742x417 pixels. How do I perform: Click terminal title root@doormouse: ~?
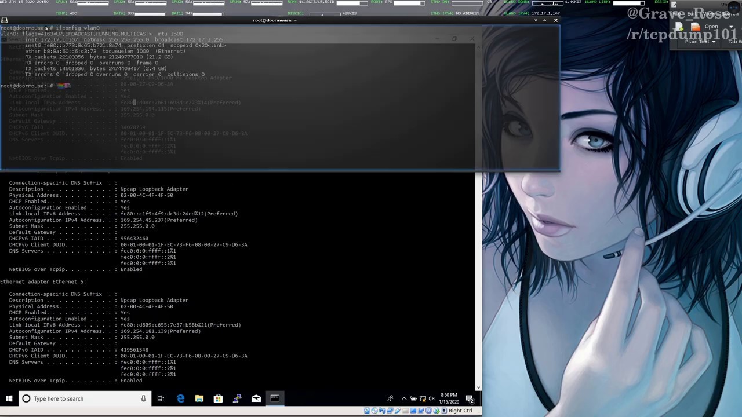coord(274,20)
